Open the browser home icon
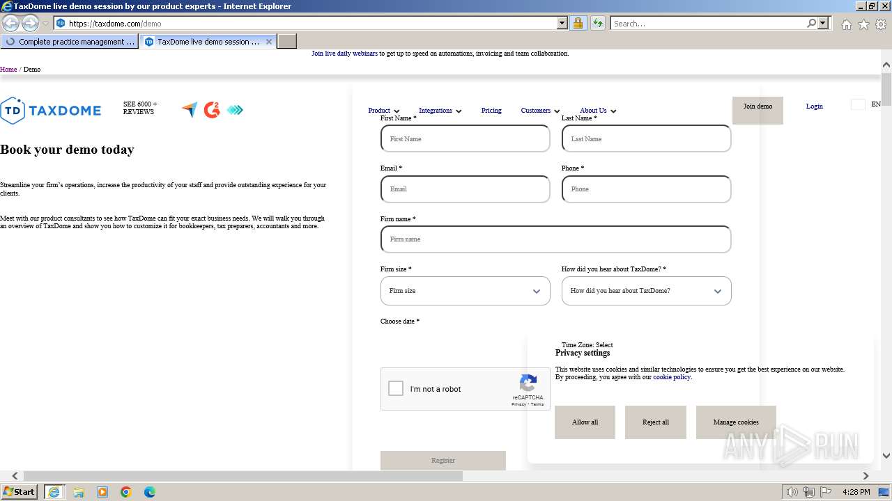Image resolution: width=892 pixels, height=501 pixels. coord(846,24)
